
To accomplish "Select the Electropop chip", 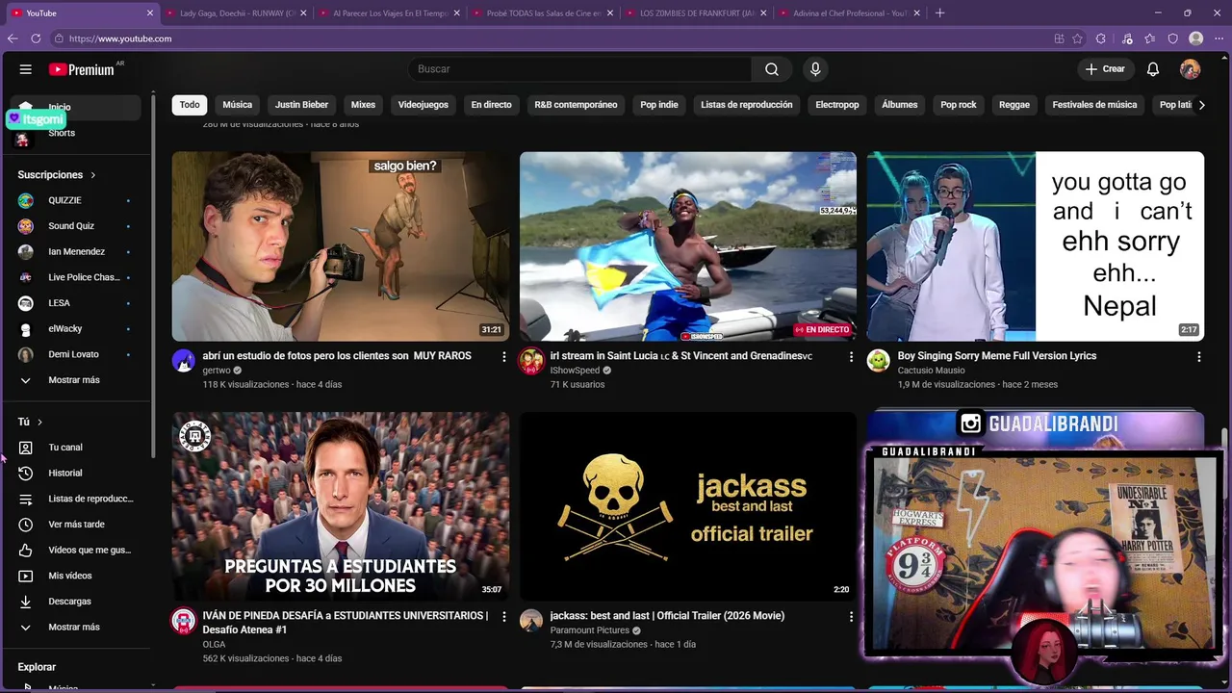I will 837,105.
